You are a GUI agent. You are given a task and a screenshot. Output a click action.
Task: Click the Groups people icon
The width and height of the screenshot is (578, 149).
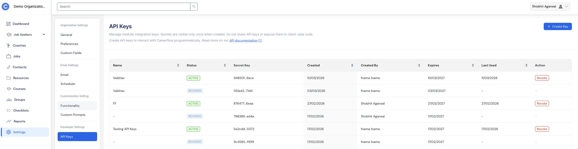click(9, 100)
